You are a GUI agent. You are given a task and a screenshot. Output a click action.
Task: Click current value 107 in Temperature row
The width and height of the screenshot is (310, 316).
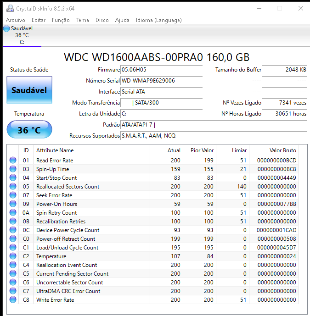click(175, 256)
